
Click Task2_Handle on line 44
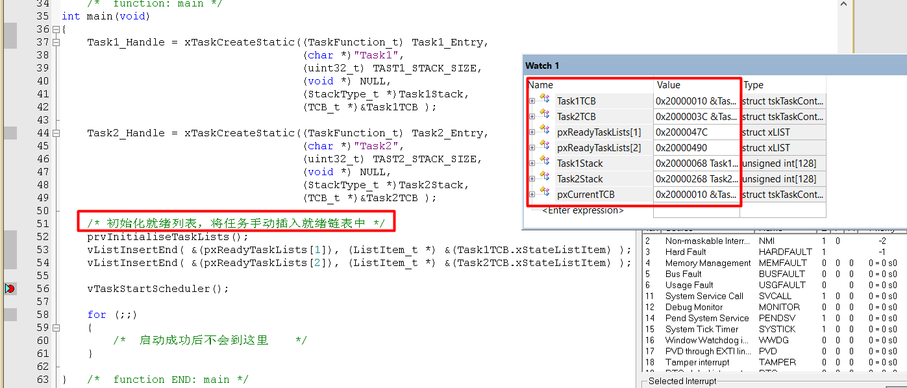[x=125, y=133]
